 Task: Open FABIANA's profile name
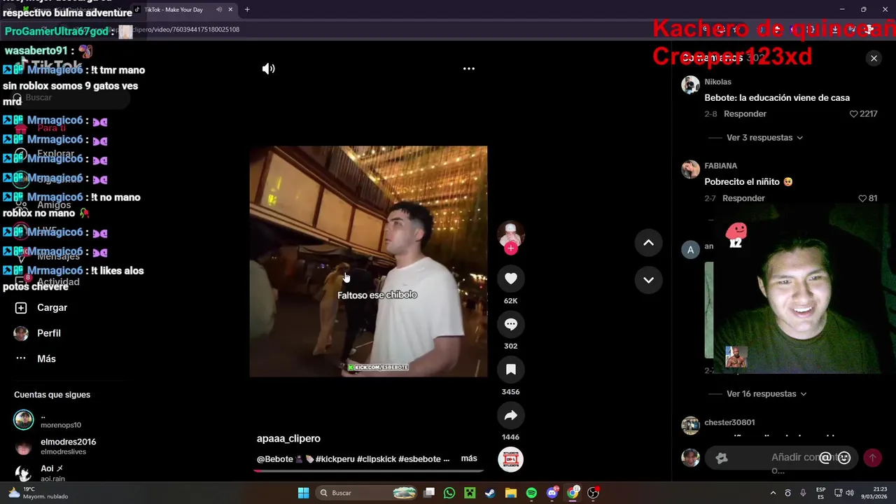[721, 166]
